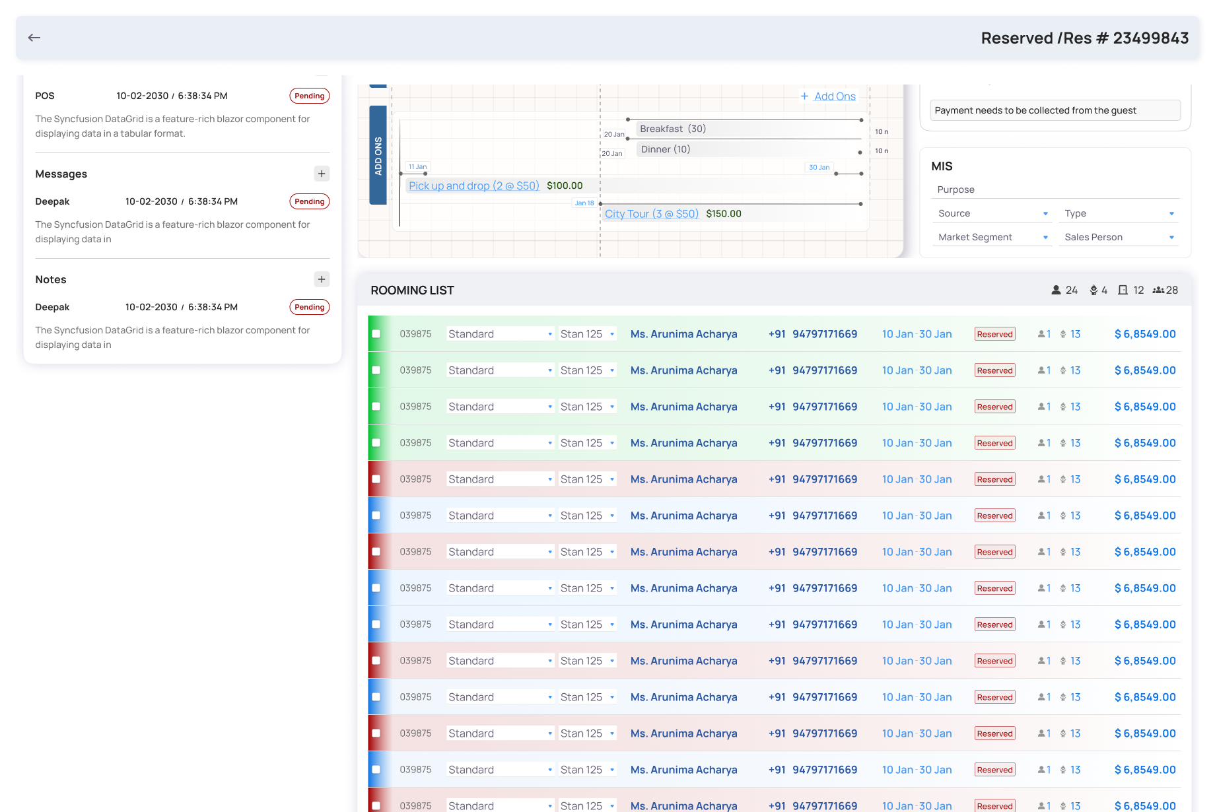This screenshot has height=812, width=1215.
Task: Click the adults count icon in Rooming List header
Action: coord(1056,290)
